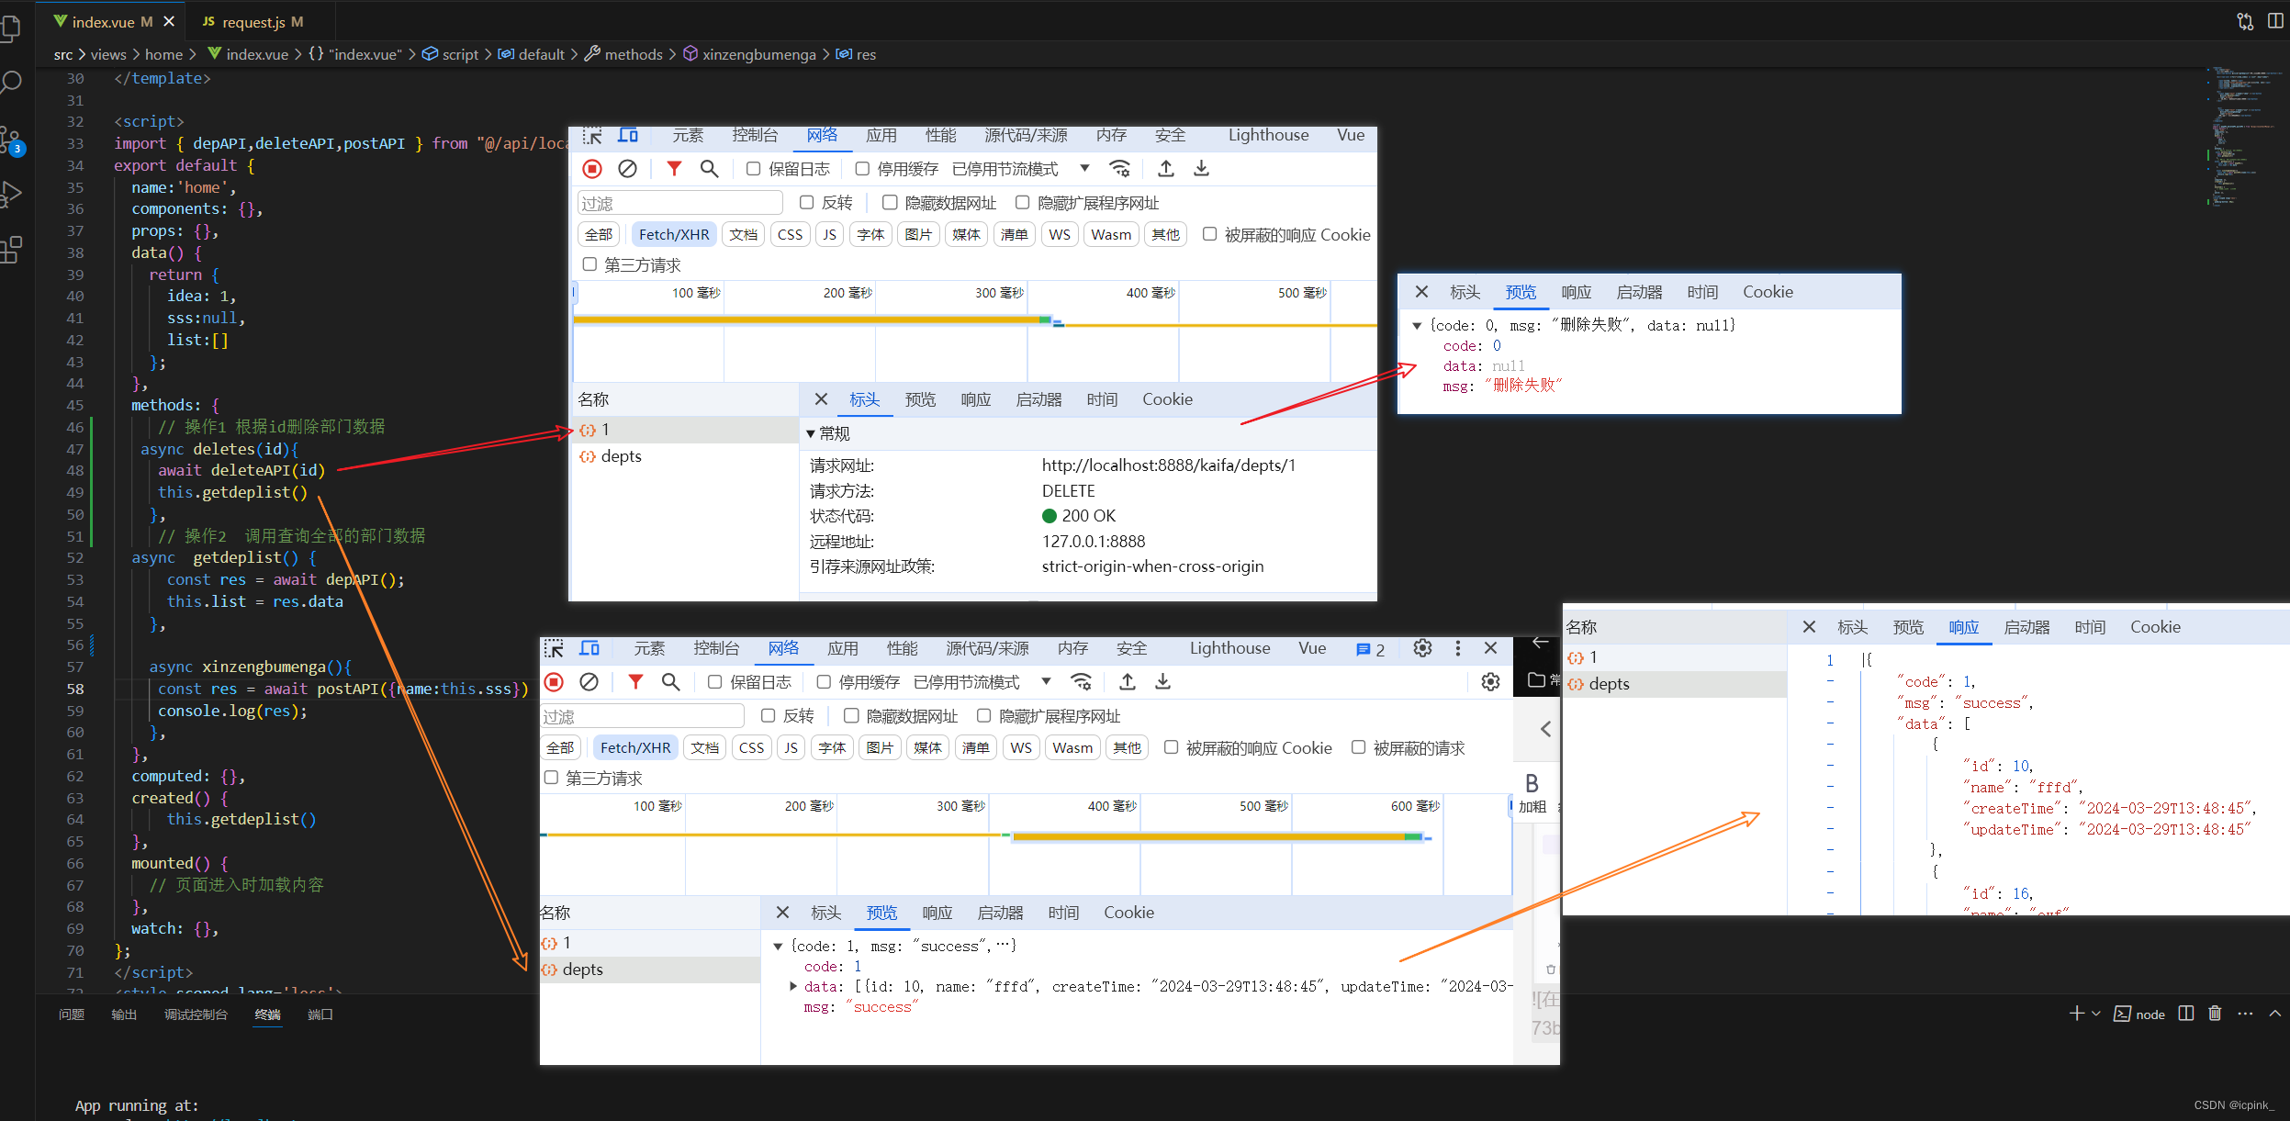Open search icon in upper DevTools network toolbar
The image size is (2290, 1121).
[x=709, y=169]
